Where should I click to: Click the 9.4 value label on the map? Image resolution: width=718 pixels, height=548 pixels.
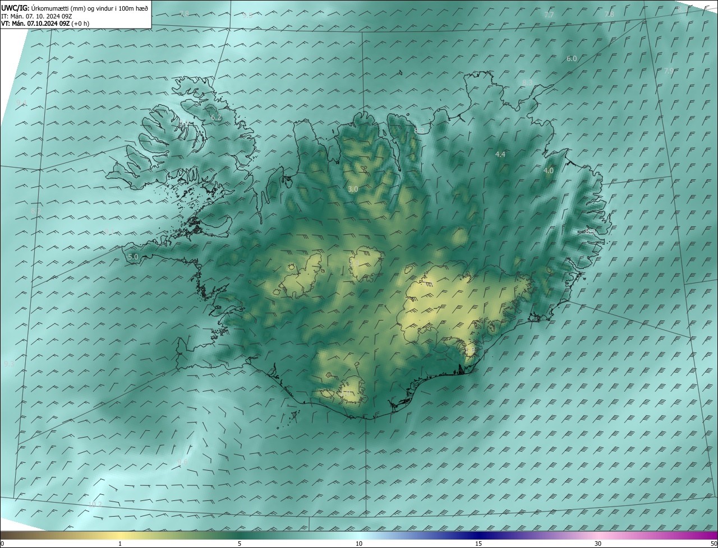(21, 102)
